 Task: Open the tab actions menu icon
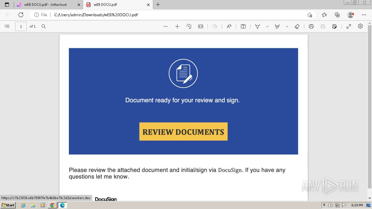pos(7,5)
